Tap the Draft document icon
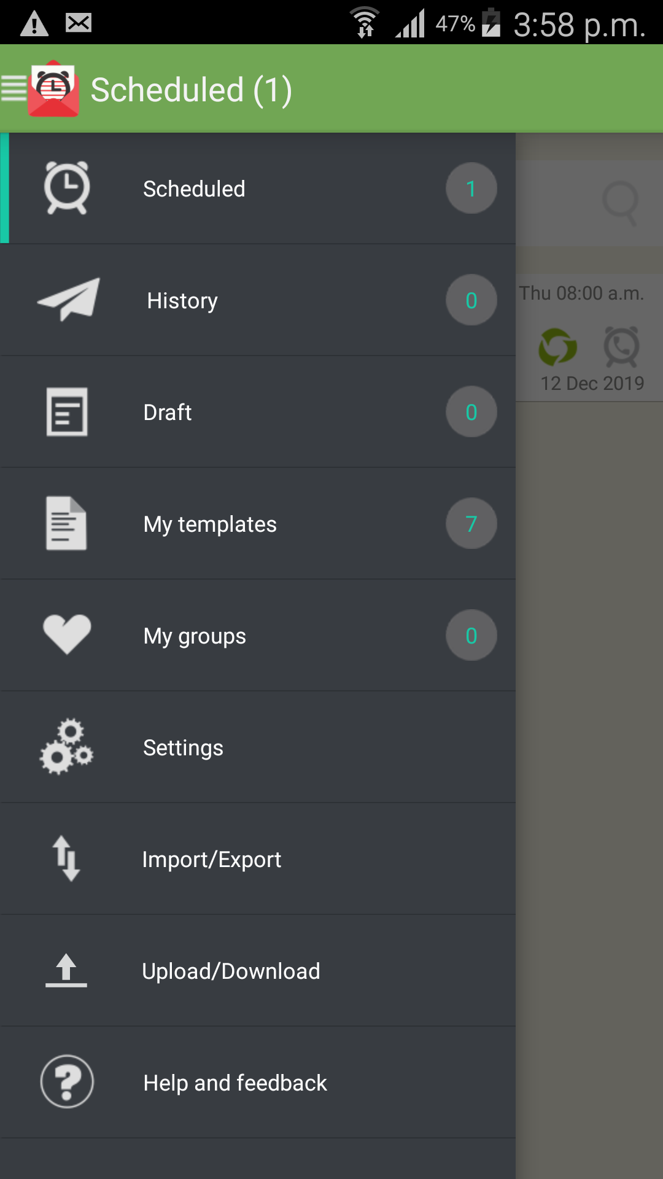The image size is (663, 1179). pos(67,411)
